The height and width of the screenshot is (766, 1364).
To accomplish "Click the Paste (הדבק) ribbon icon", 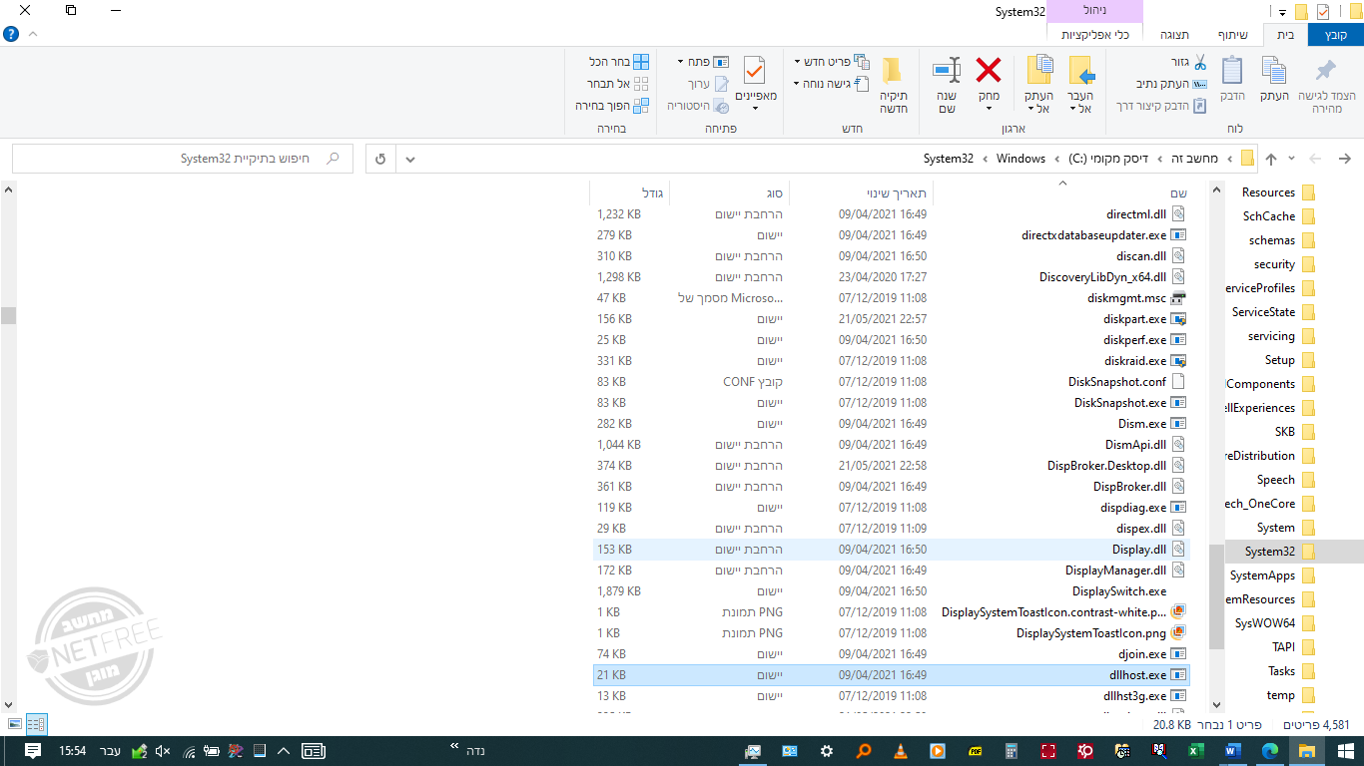I will coord(1232,80).
